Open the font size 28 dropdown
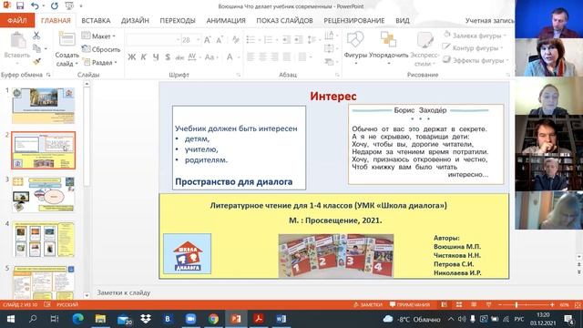The height and width of the screenshot is (328, 583). click(198, 40)
